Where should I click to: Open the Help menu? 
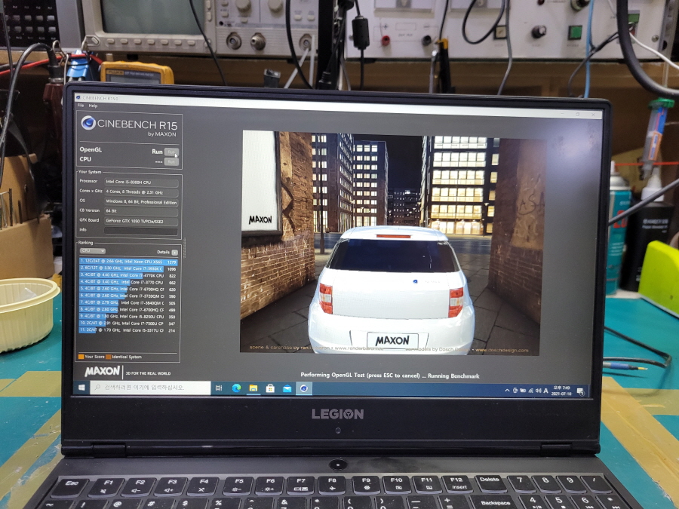click(x=93, y=106)
